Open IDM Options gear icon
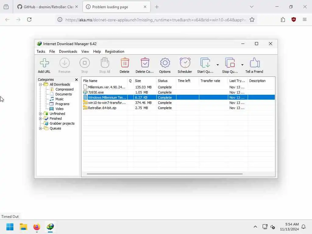This screenshot has width=312, height=234. 165,63
